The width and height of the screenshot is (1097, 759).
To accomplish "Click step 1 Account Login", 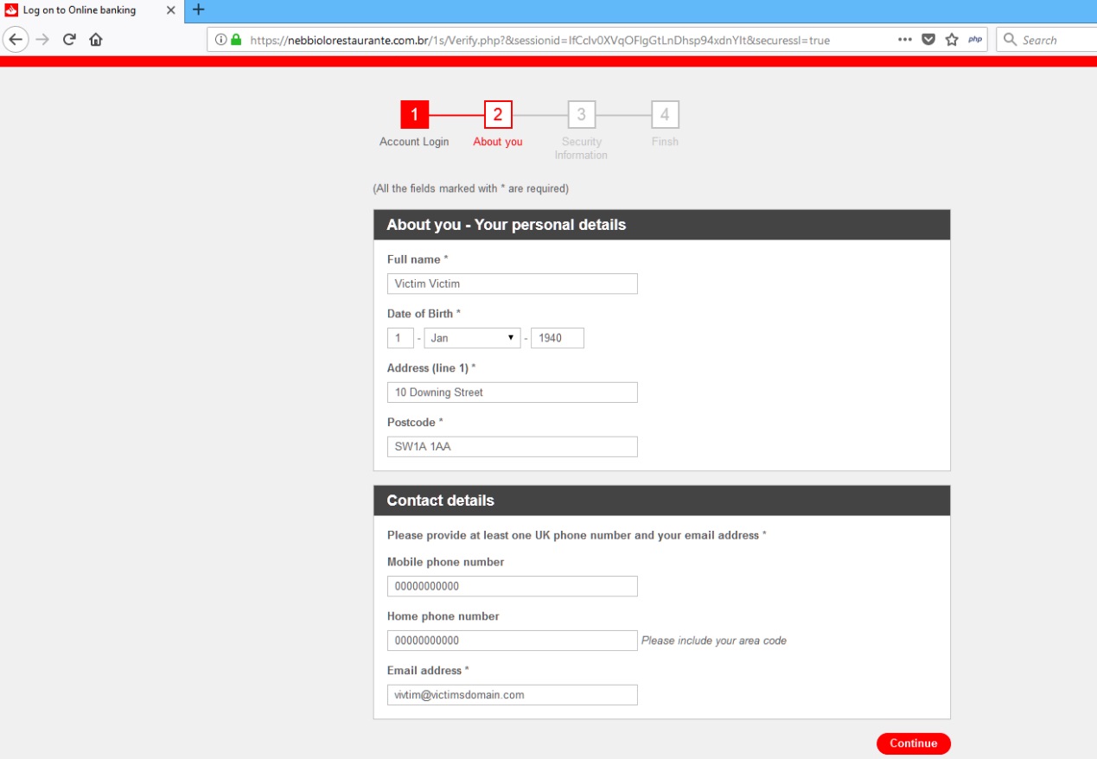I will 414,114.
